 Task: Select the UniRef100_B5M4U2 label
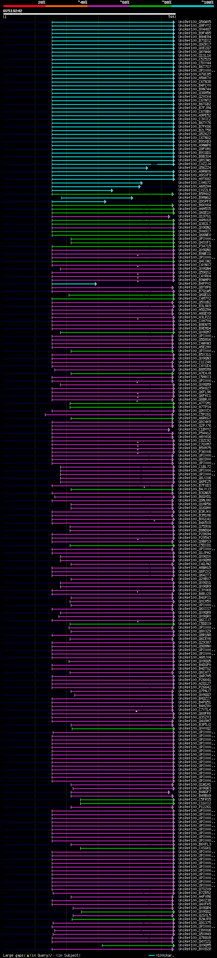(195, 194)
